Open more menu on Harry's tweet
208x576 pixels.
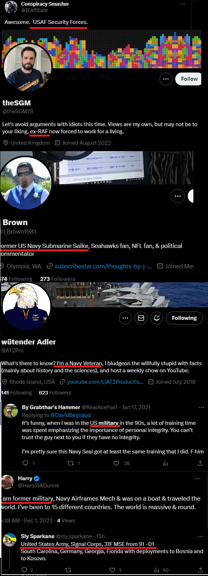[x=198, y=478]
